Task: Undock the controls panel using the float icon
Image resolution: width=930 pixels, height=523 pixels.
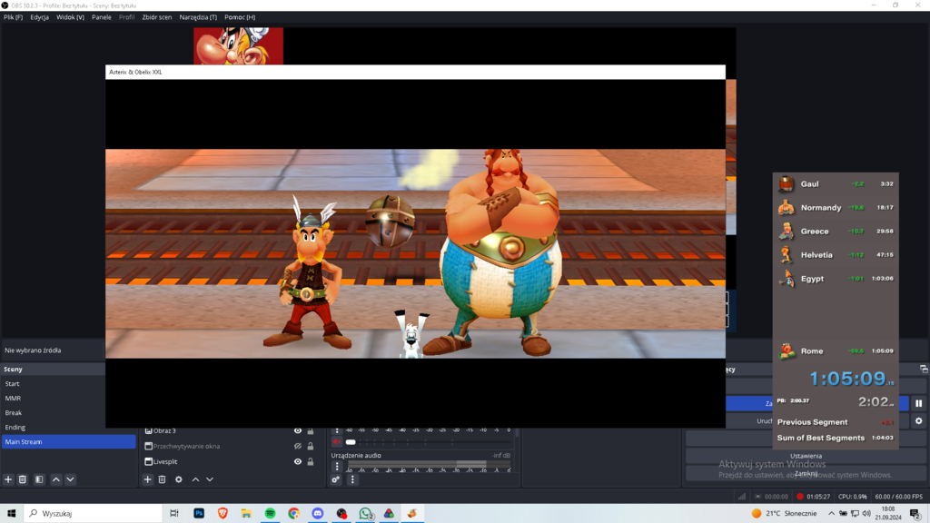Action: [x=924, y=369]
